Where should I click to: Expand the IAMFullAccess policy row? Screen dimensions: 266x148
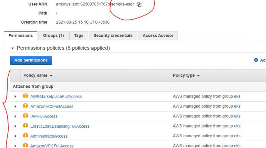[15, 116]
